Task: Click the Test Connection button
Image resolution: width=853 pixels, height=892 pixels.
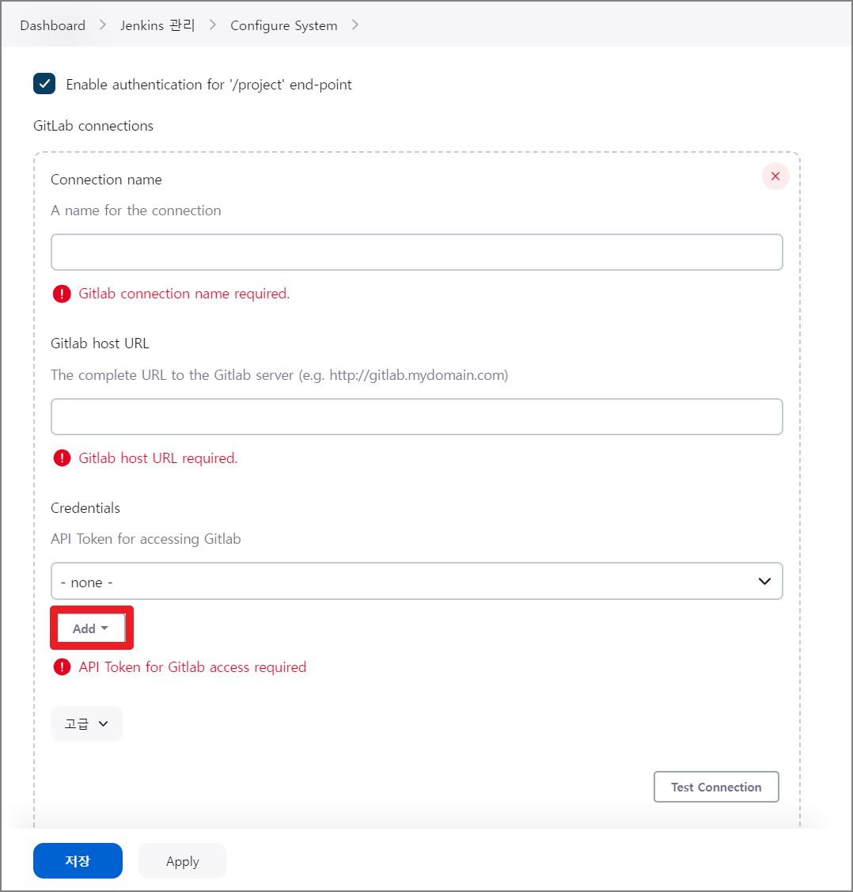Action: tap(716, 787)
